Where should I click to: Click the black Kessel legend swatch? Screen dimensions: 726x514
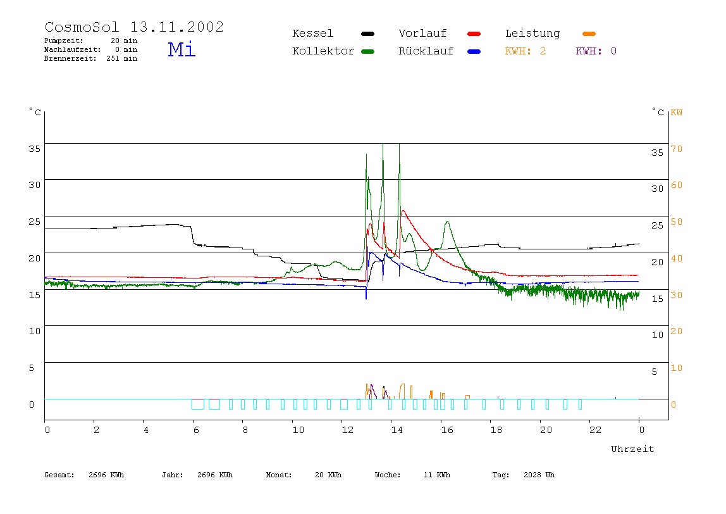[x=367, y=34]
